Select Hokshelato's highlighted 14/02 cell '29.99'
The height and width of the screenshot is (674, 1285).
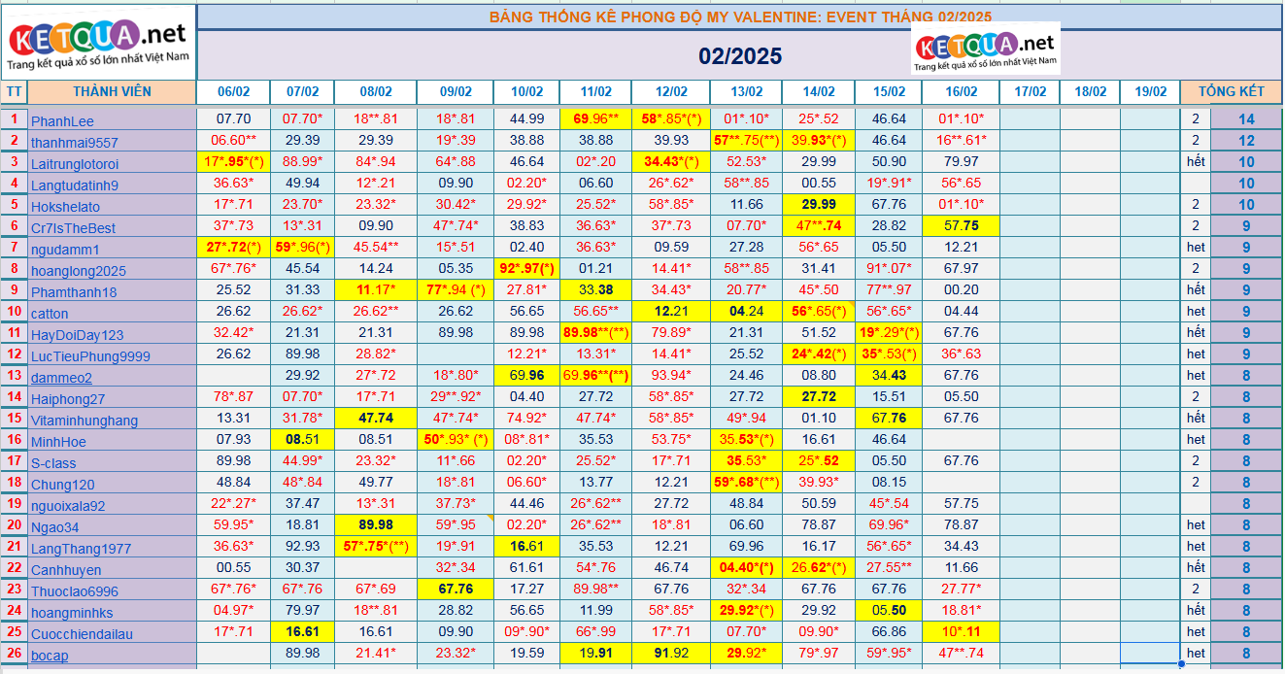tap(819, 205)
